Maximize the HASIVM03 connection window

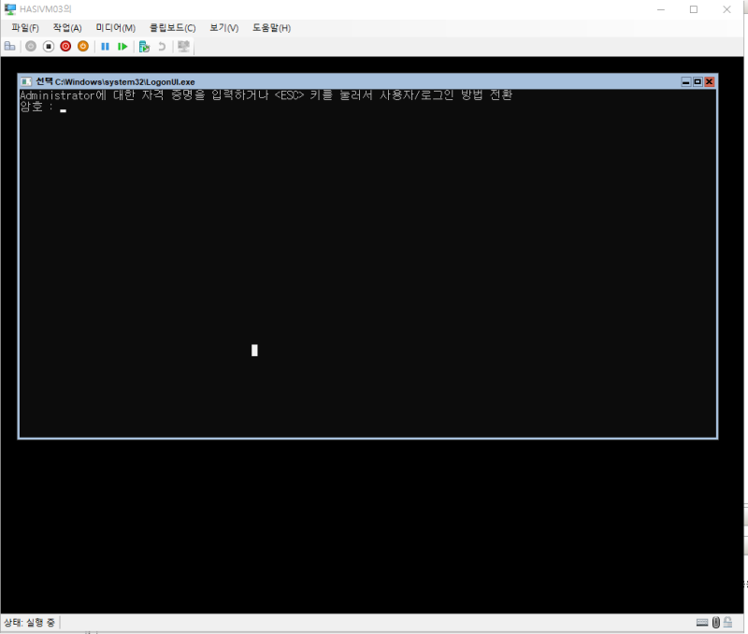pos(694,9)
